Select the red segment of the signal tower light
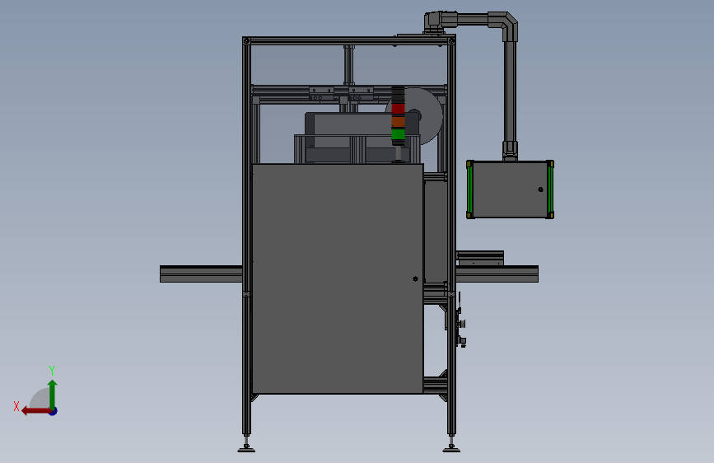 (x=398, y=109)
